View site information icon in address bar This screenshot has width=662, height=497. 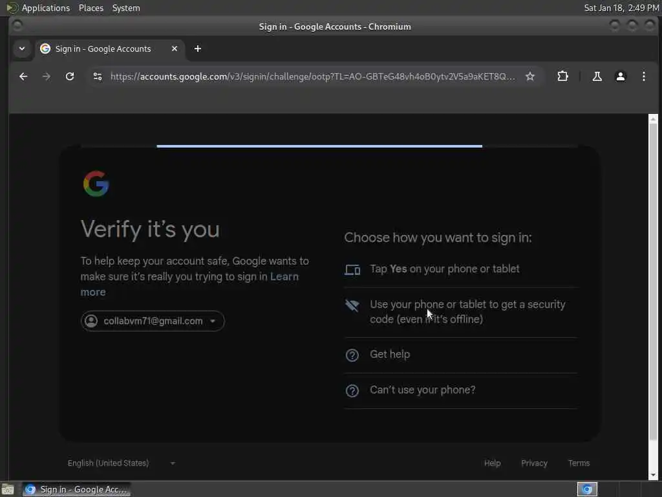pyautogui.click(x=98, y=76)
